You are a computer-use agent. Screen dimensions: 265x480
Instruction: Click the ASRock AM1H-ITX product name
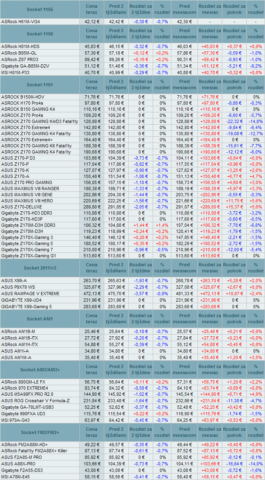[x=19, y=344]
